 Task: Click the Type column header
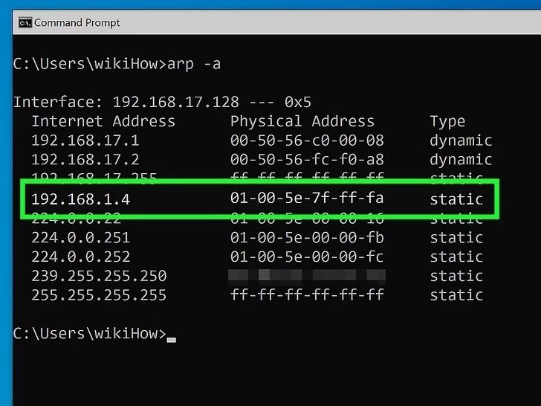point(447,121)
